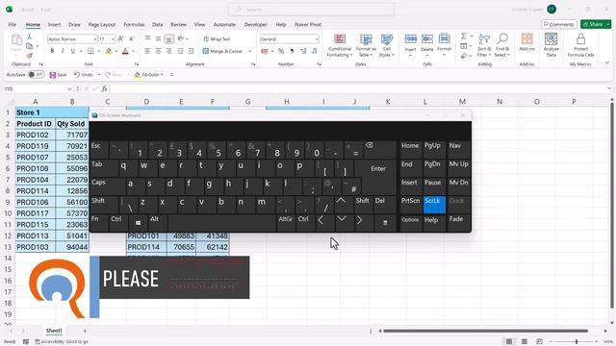Click the Format cells icon
The height and width of the screenshot is (346, 616).
(445, 39)
